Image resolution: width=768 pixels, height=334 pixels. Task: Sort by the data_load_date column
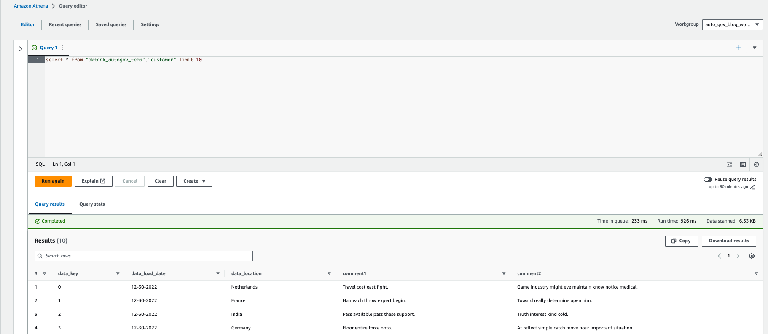coord(218,273)
